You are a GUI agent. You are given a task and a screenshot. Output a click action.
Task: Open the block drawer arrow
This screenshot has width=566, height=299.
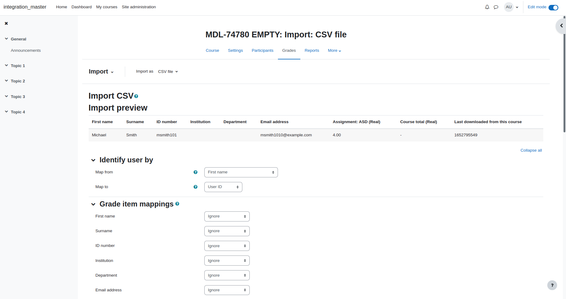[561, 26]
